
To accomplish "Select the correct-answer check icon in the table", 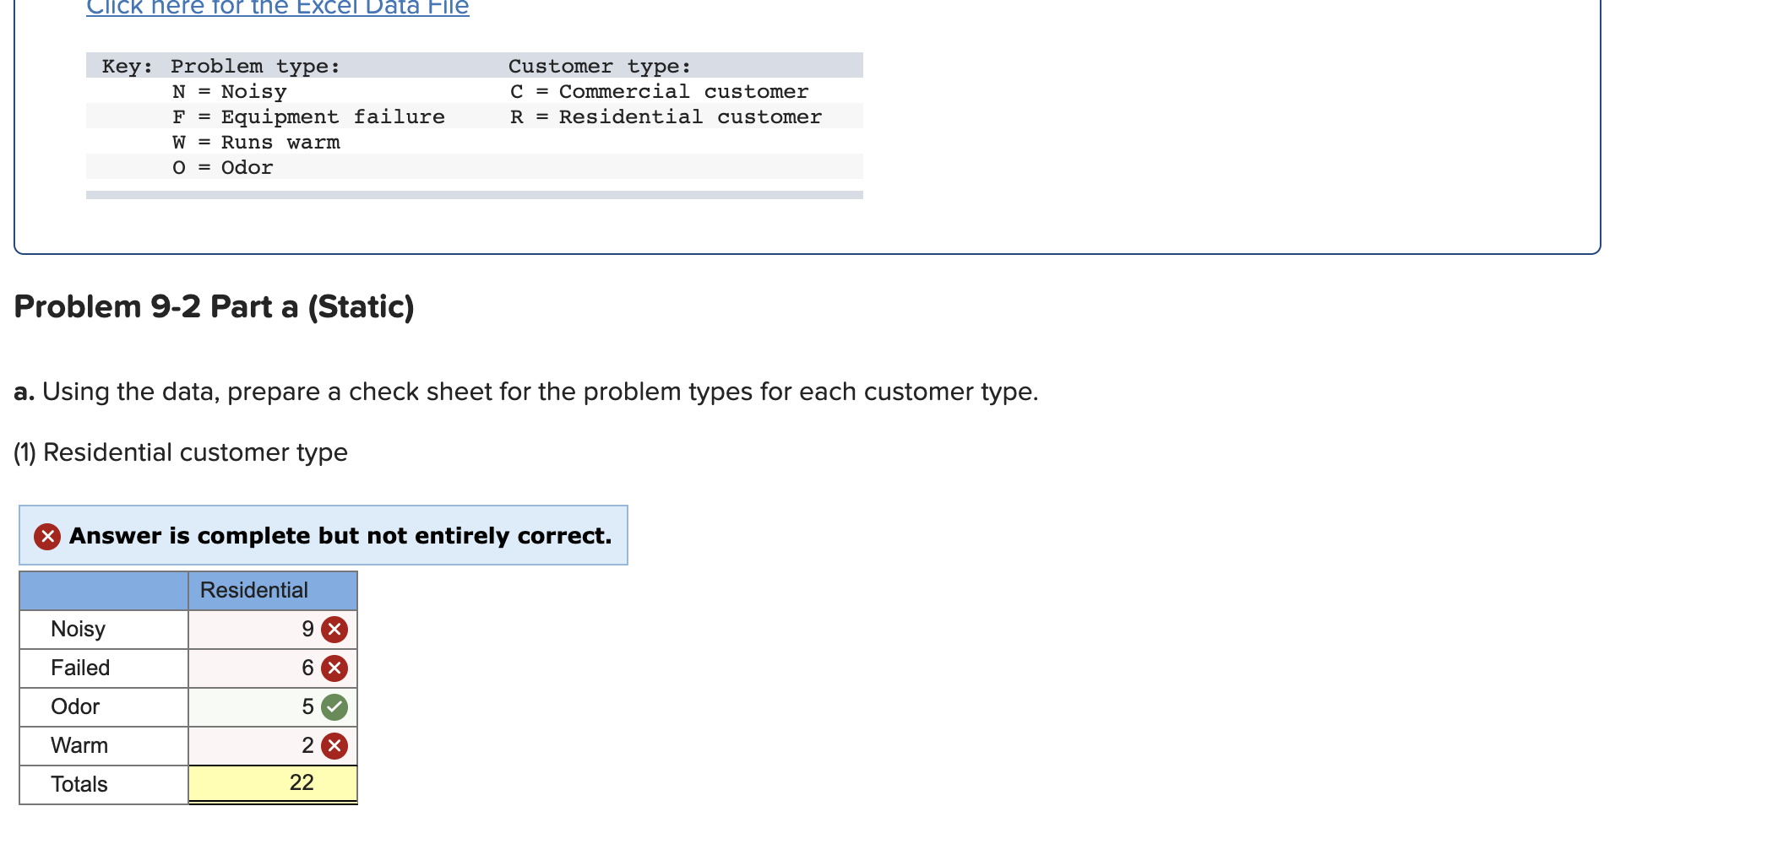I will 332,706.
